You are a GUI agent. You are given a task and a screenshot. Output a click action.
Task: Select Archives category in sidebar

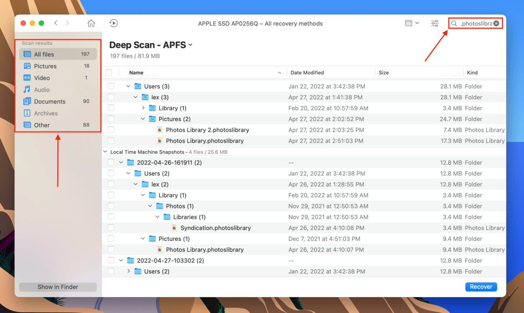58,113
